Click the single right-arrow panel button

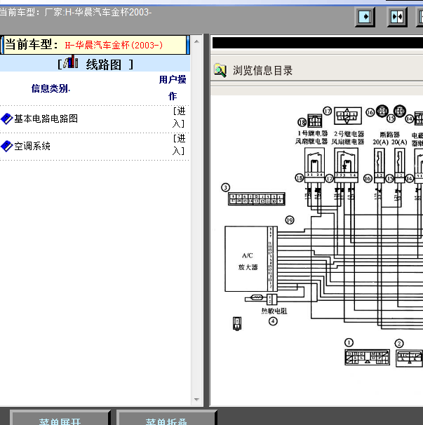(365, 17)
